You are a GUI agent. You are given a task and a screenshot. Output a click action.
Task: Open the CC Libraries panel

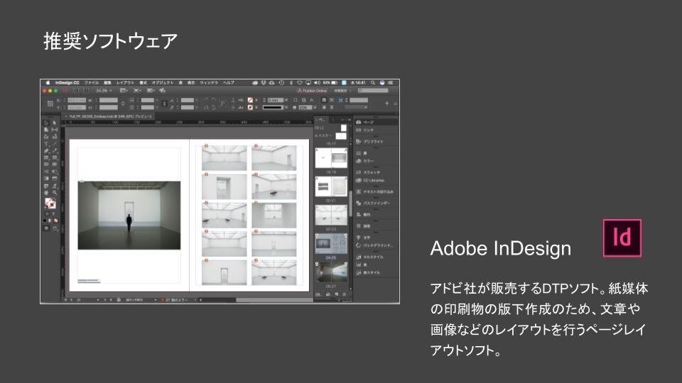373,180
